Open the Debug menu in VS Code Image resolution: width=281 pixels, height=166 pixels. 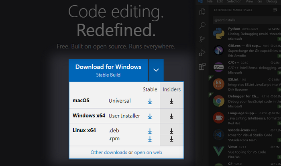(271, 2)
